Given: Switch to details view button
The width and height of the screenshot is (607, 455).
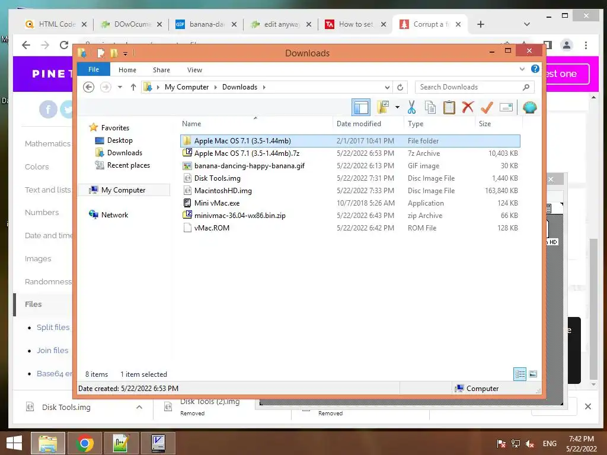Looking at the screenshot, I should [x=519, y=374].
